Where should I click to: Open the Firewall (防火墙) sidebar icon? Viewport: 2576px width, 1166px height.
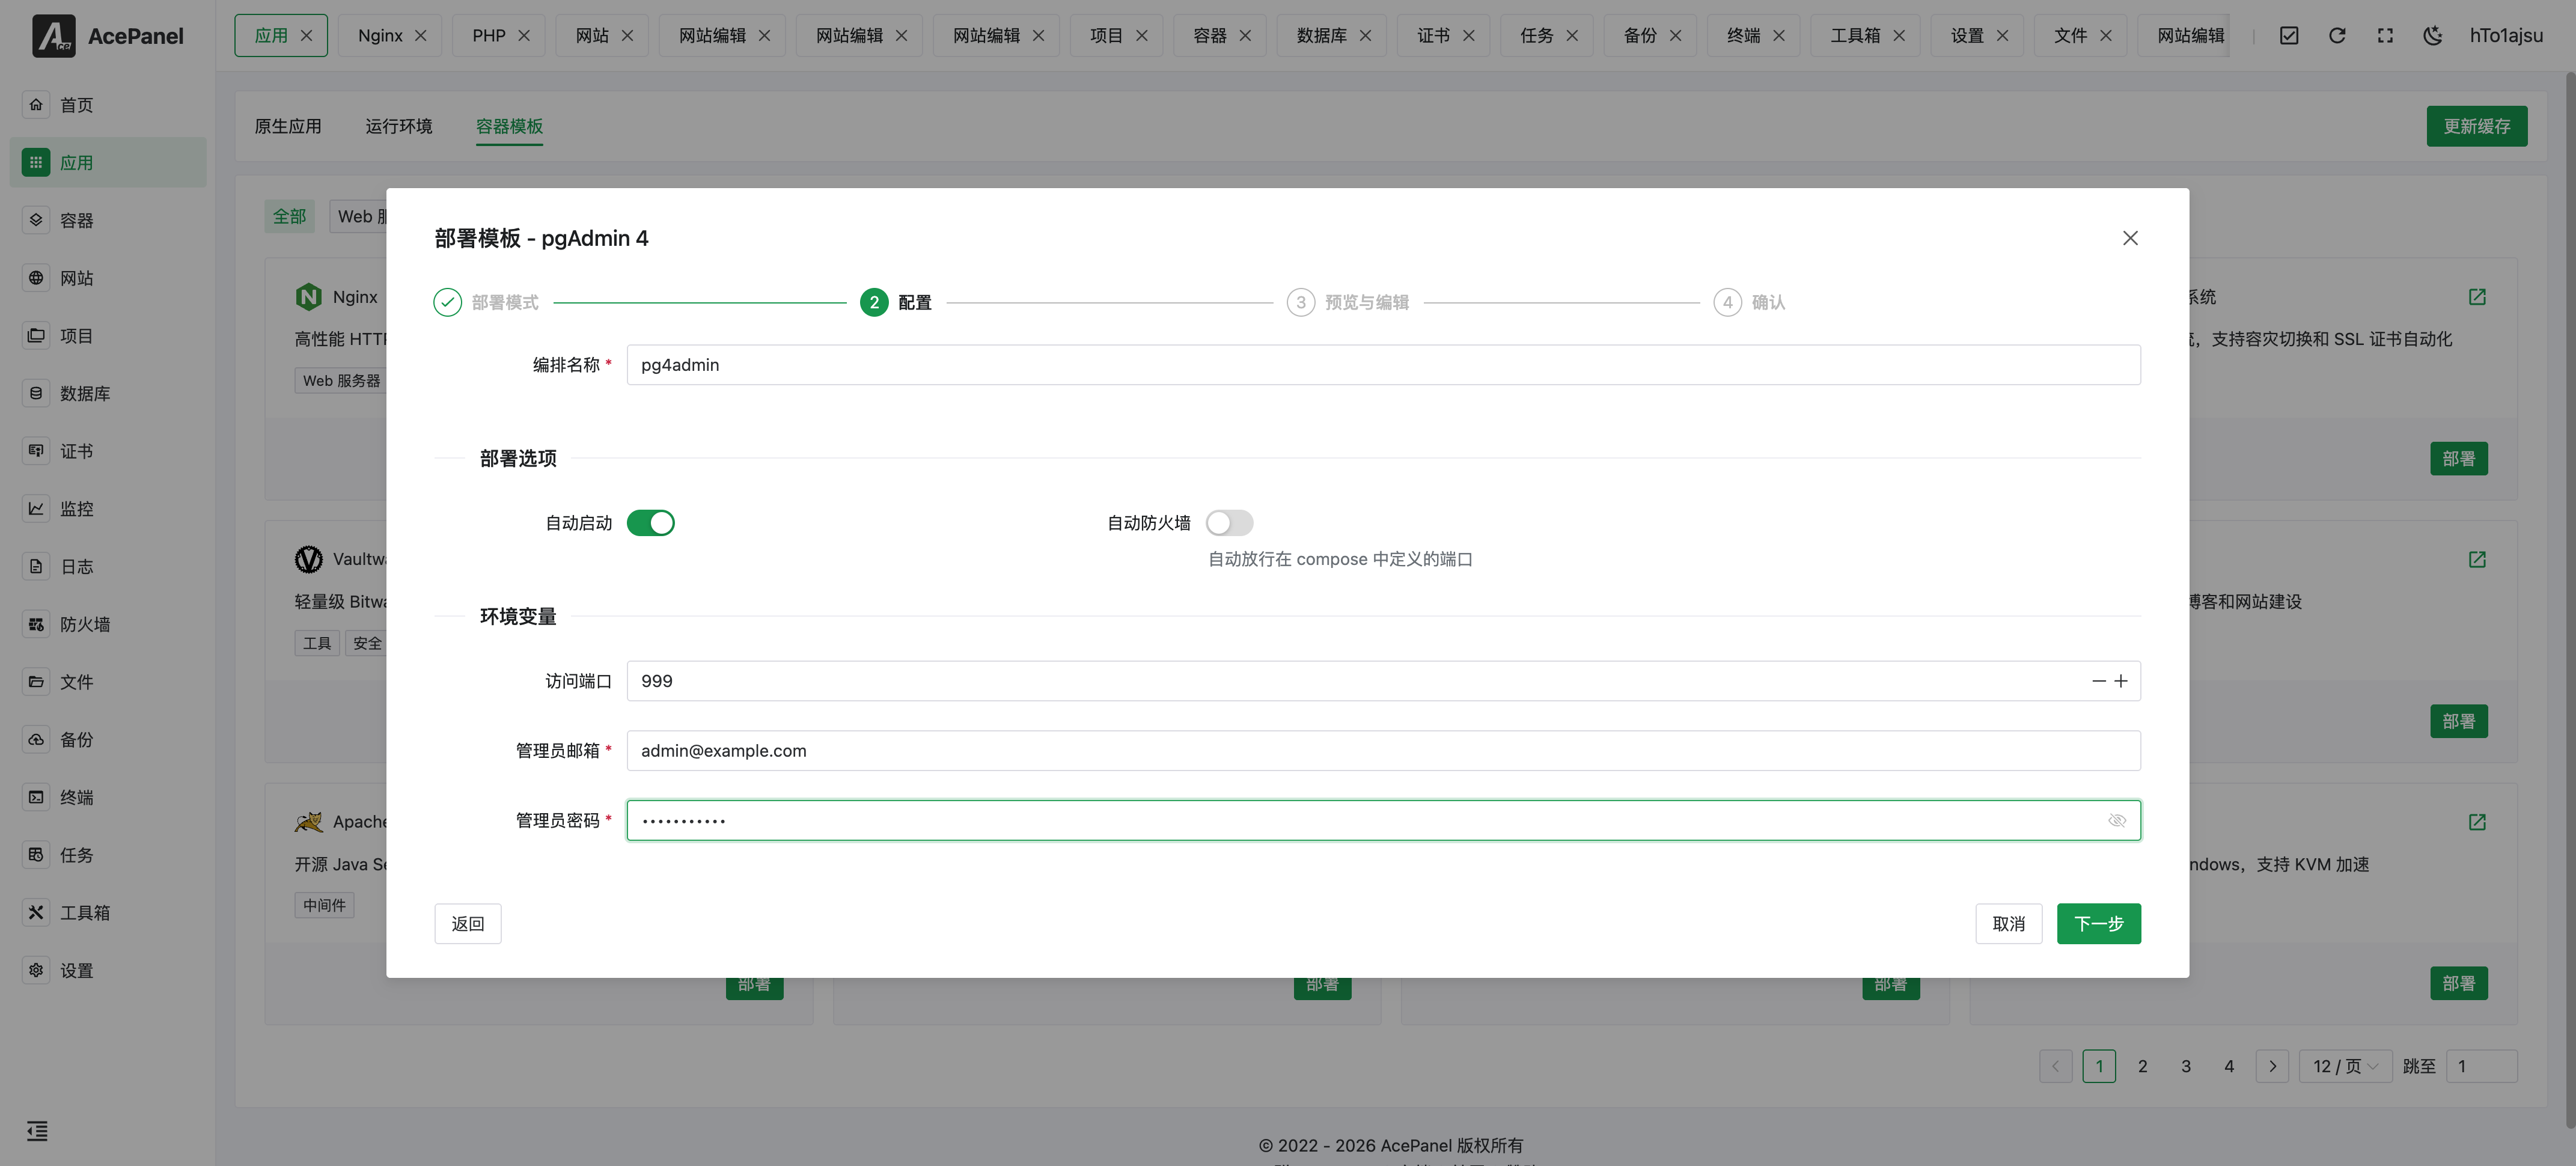[x=36, y=624]
